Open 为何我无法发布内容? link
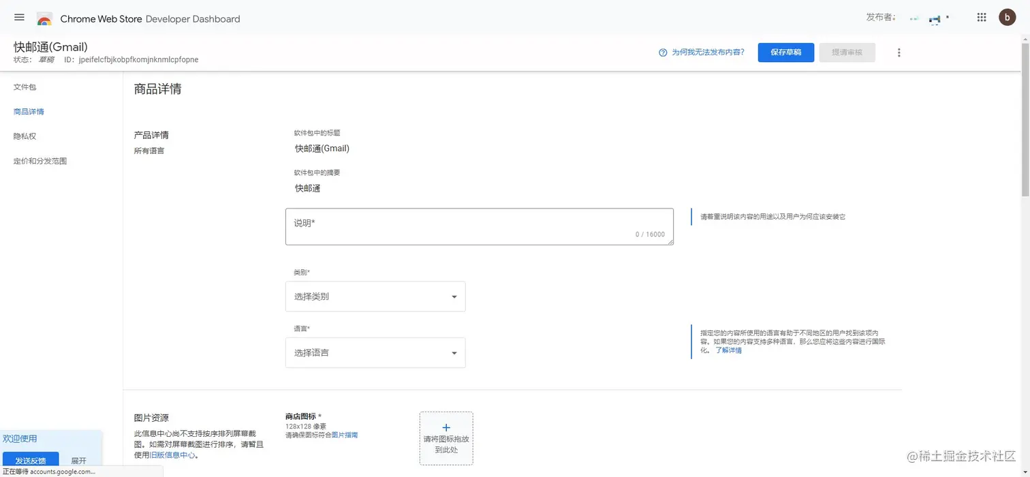1030x477 pixels. click(x=708, y=52)
